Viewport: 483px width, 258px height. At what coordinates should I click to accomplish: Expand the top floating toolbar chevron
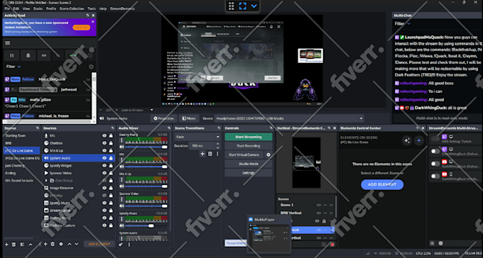(x=254, y=6)
